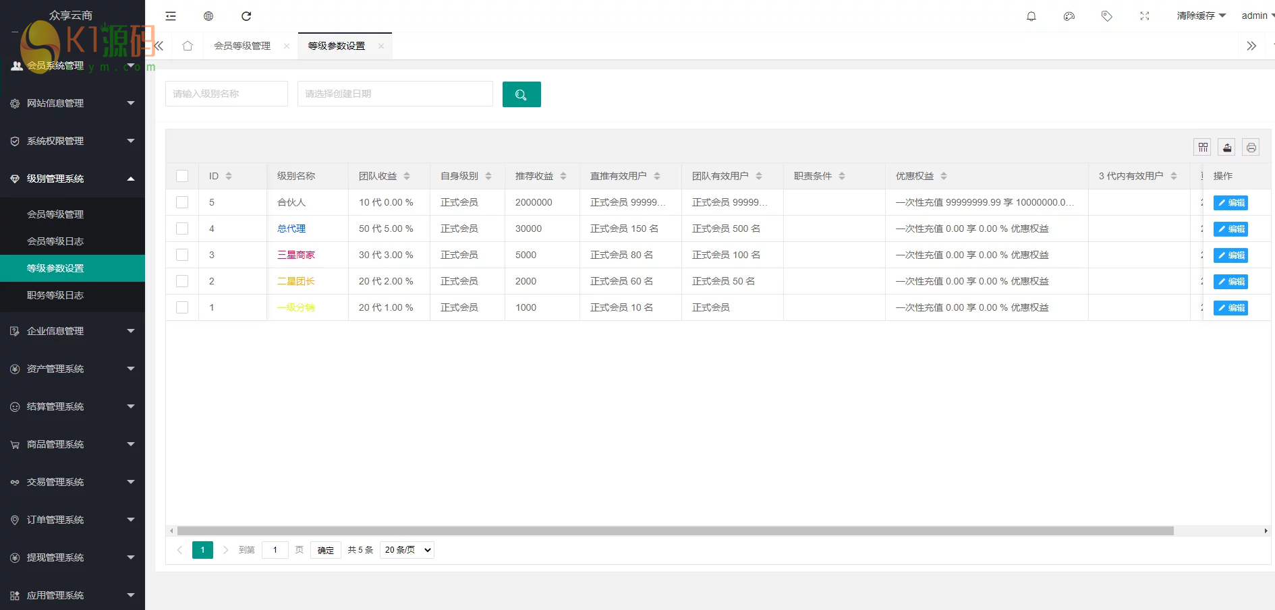This screenshot has width=1275, height=610.
Task: Open the 20 条/页 page size dropdown
Action: point(407,550)
